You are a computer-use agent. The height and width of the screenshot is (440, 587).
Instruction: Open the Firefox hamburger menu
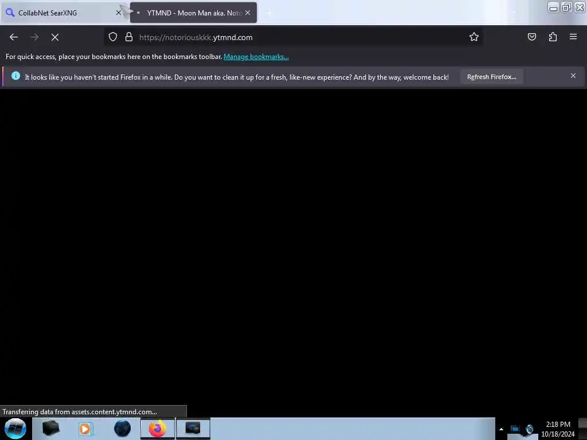(573, 37)
